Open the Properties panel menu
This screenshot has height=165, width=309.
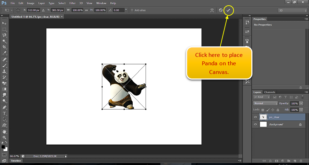[306, 19]
